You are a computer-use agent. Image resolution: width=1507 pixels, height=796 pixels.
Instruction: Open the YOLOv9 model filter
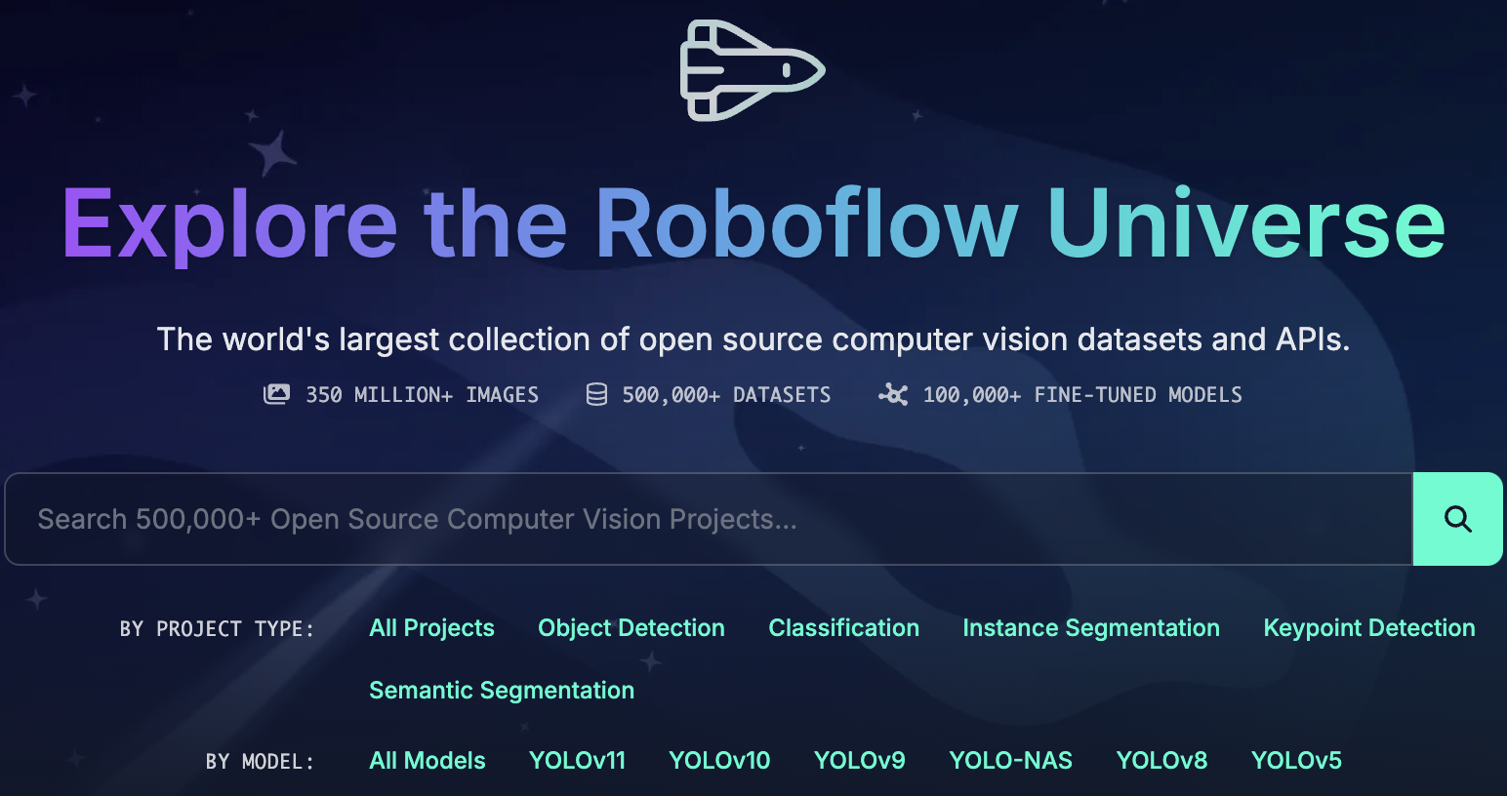[860, 761]
